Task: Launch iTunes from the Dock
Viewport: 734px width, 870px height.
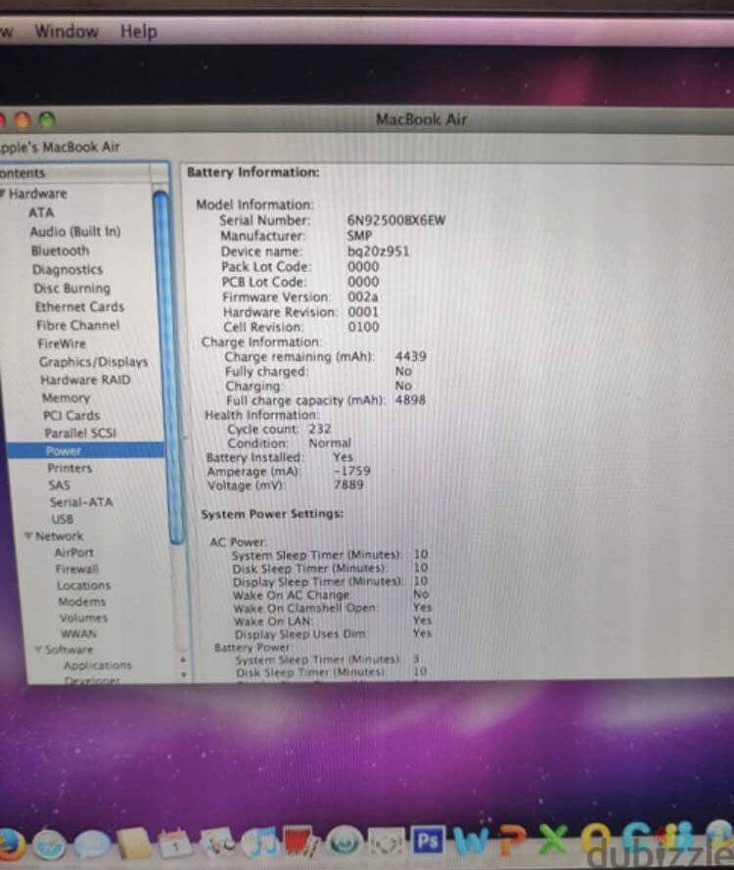Action: [258, 843]
